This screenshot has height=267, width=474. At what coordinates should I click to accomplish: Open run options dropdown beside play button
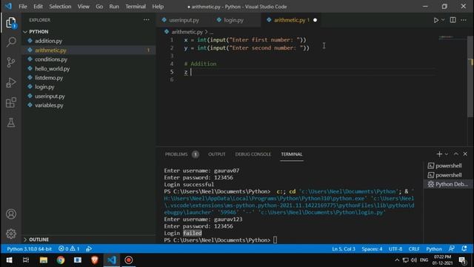(x=443, y=20)
